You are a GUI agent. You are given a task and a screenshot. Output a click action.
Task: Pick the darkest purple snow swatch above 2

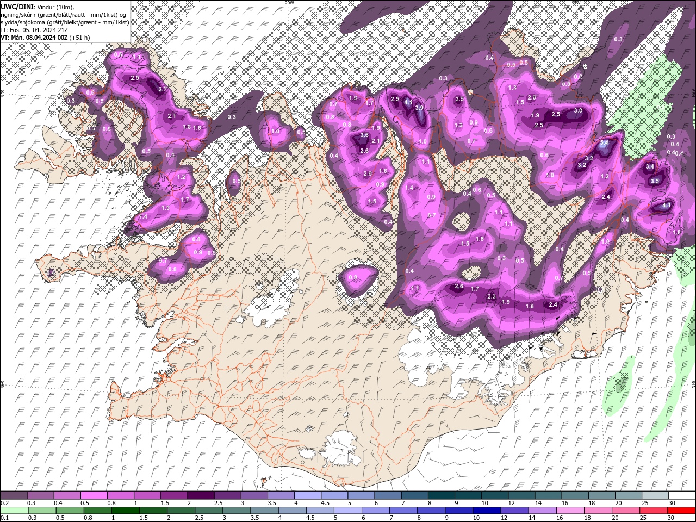click(x=200, y=495)
